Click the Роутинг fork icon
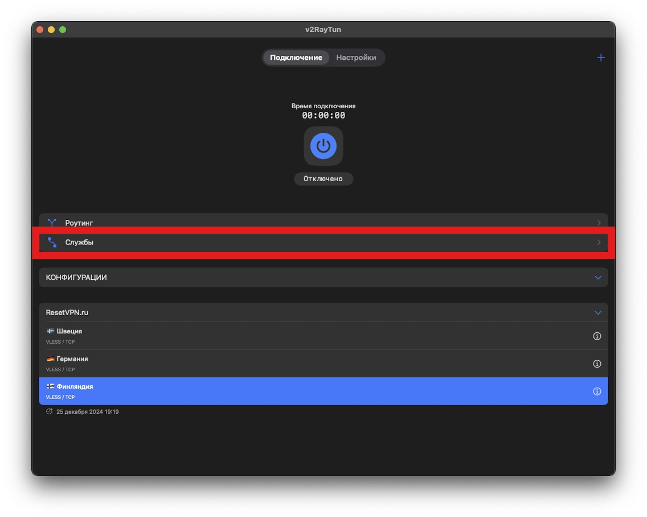The image size is (647, 517). pyautogui.click(x=52, y=223)
